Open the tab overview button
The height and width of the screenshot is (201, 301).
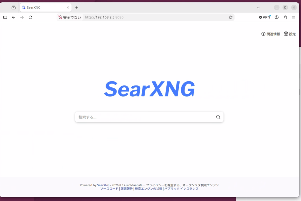tap(14, 8)
